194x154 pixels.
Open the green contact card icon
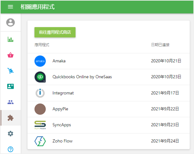click(11, 86)
